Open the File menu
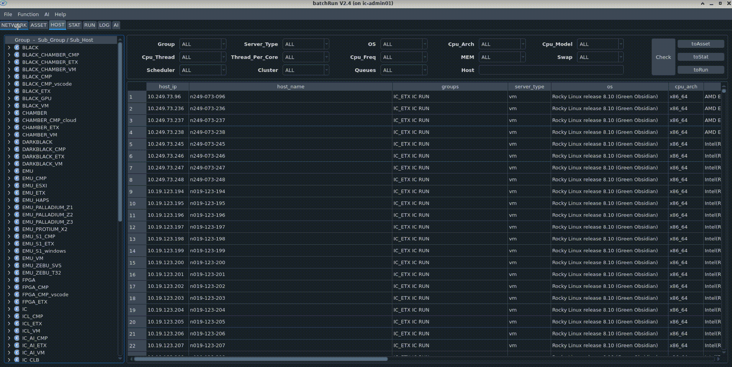 click(8, 14)
